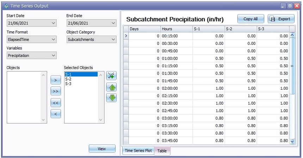Click the S-1 value in the 01:15:00 row
303x158 pixels.
coord(209,66)
